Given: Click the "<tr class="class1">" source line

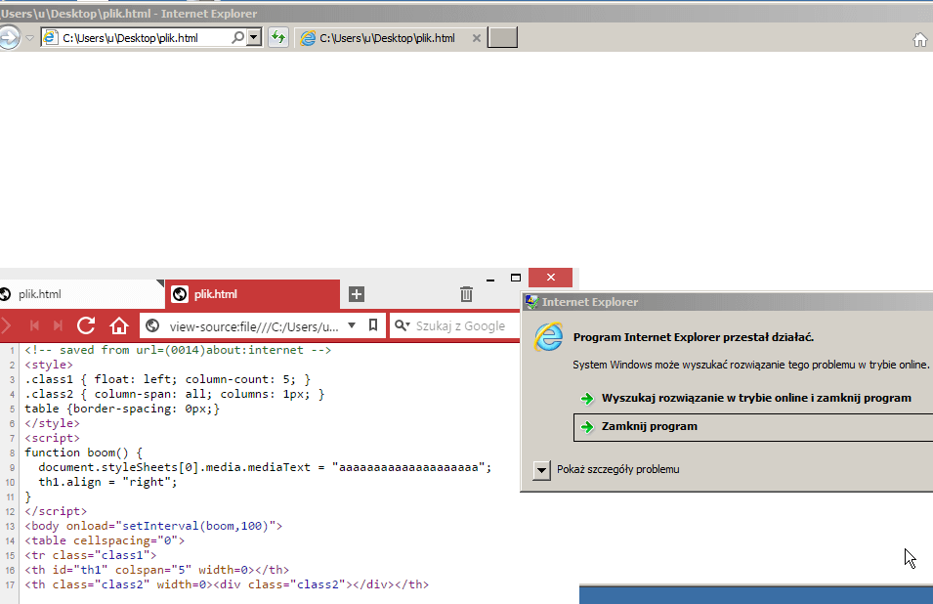Looking at the screenshot, I should (91, 555).
